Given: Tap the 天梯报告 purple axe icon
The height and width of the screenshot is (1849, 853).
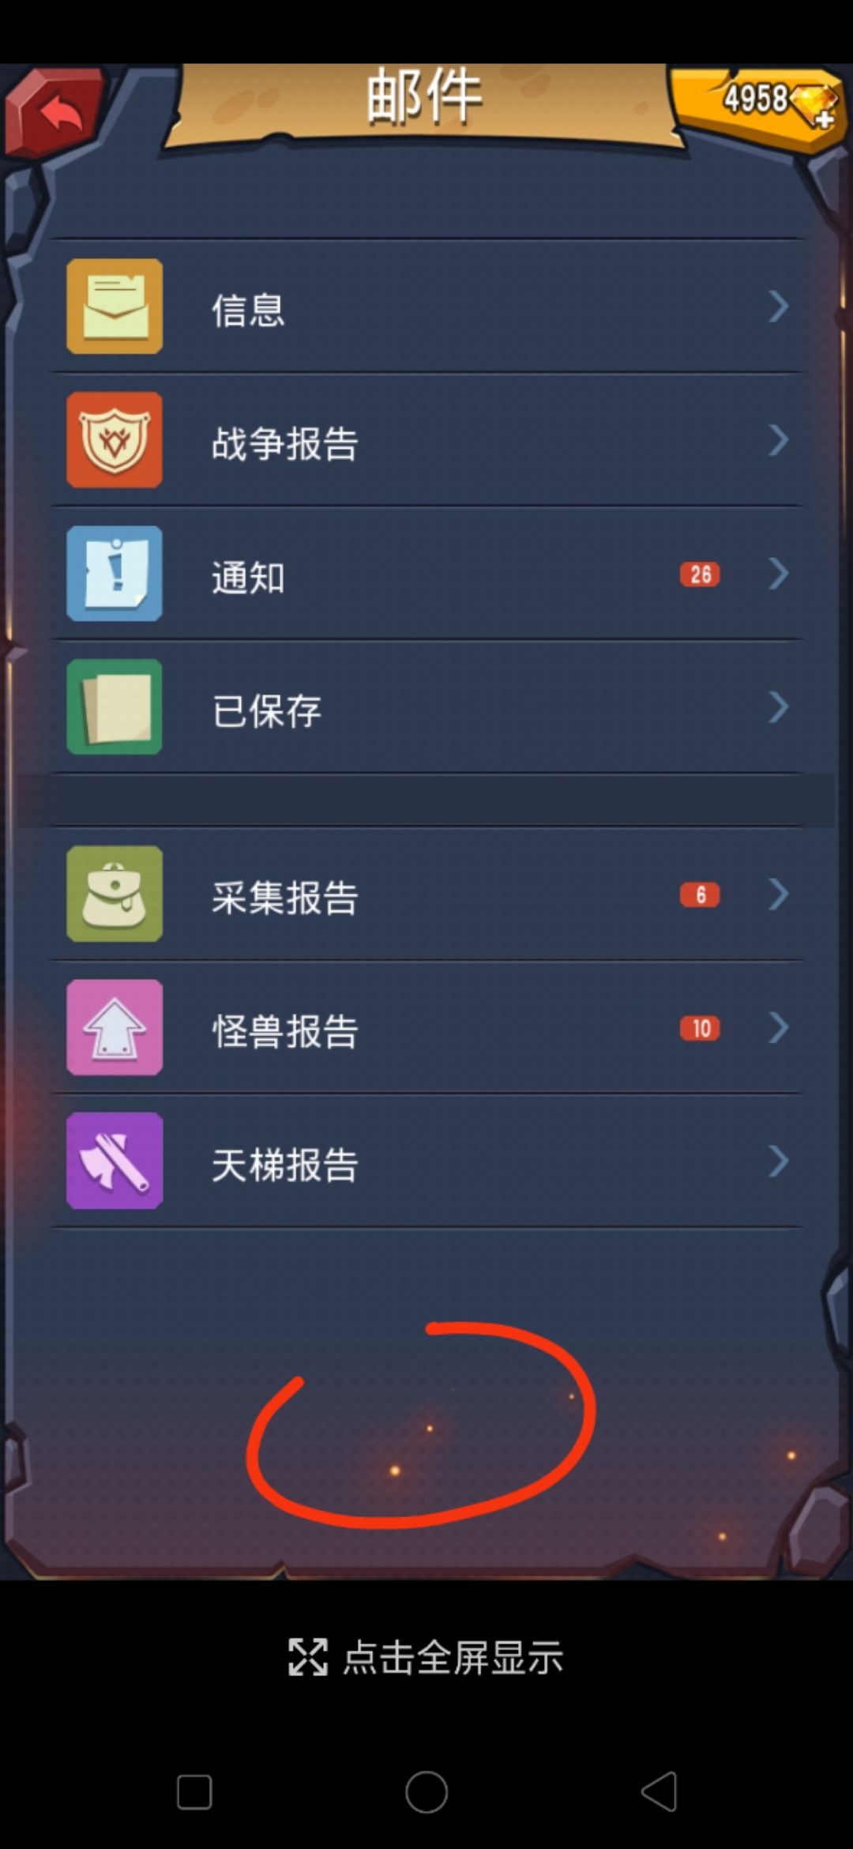Looking at the screenshot, I should (115, 1161).
